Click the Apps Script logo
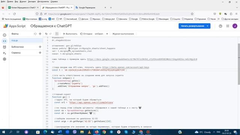Viewport: 240px width, 135px height. click(14, 26)
